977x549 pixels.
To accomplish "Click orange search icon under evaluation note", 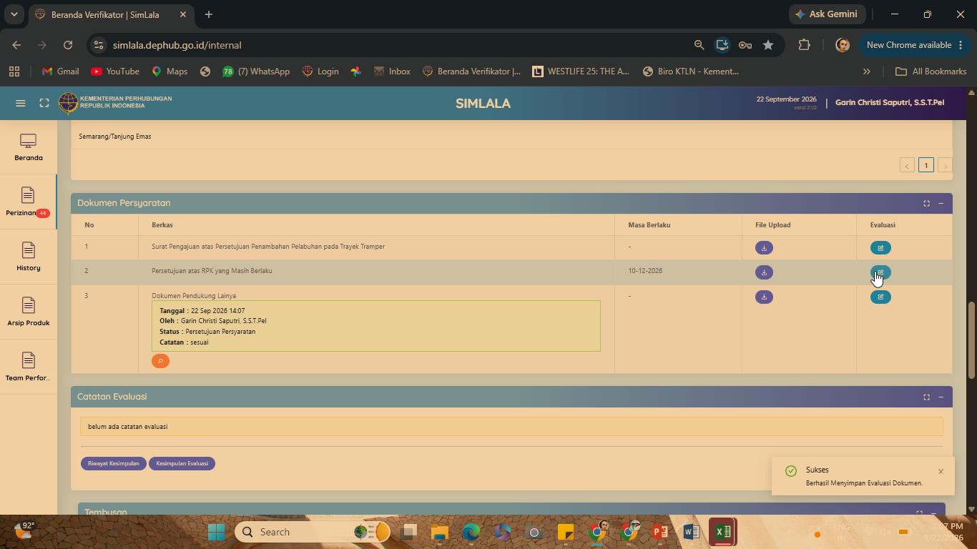I will click(160, 361).
